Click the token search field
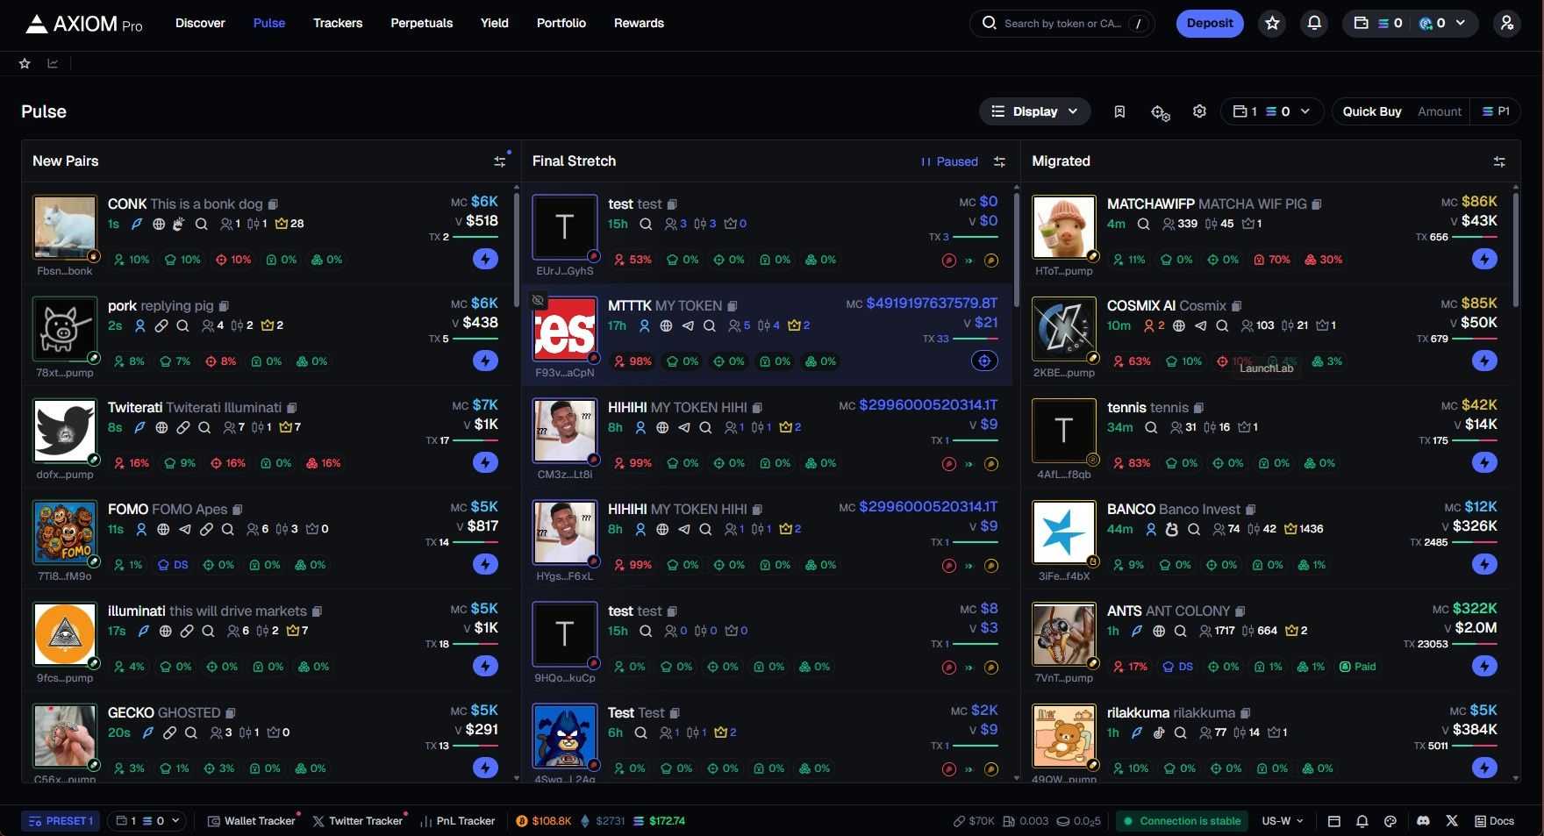Screen dimensions: 1544x836 (x=1061, y=24)
